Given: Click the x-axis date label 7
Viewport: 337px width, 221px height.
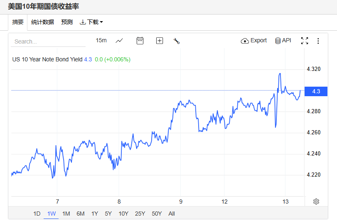Looking at the screenshot, I should 57,202.
